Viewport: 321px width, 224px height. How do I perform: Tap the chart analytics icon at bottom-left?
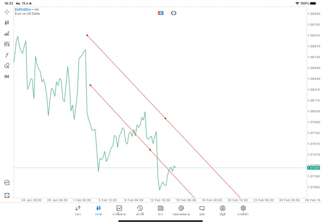click(x=7, y=183)
